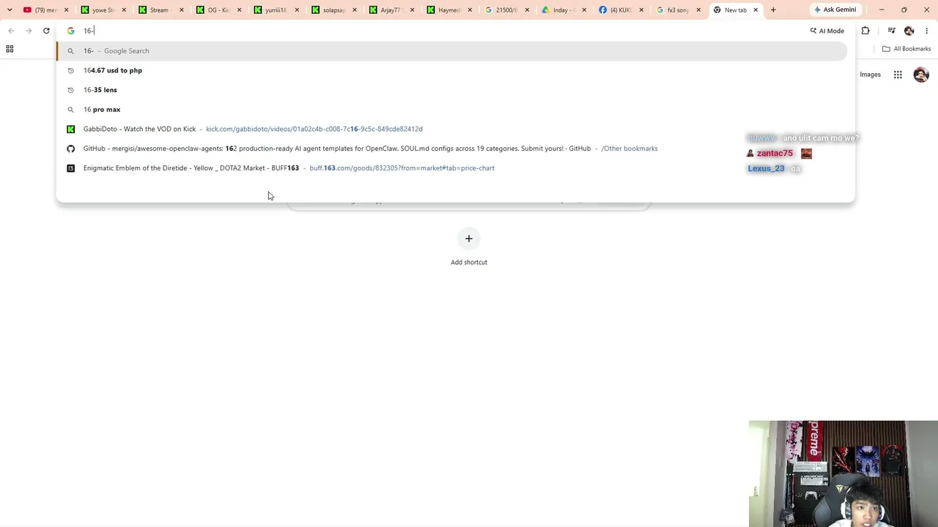The height and width of the screenshot is (527, 938).
Task: Close the Arjay77 tab
Action: 412,10
